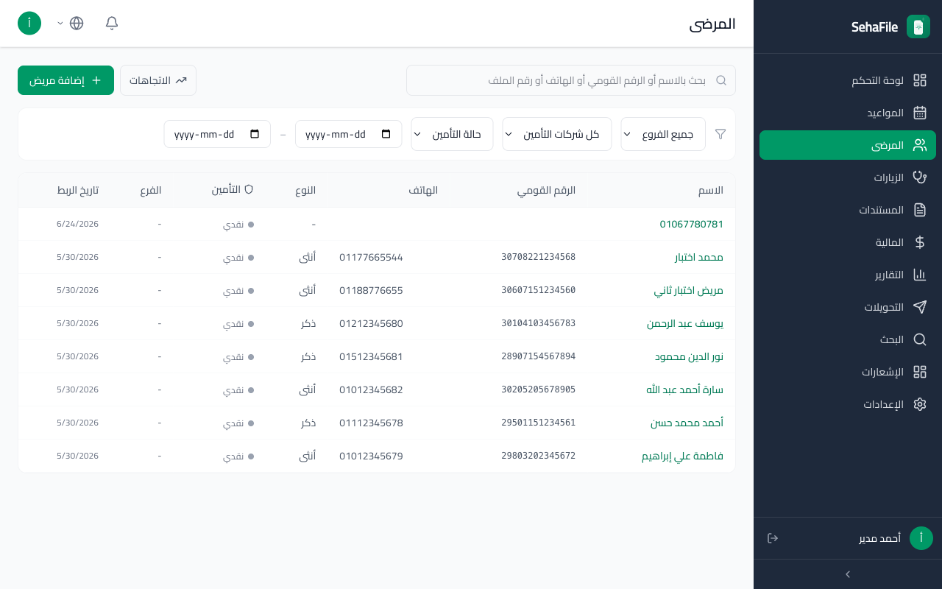Screen dimensions: 942x589
Task: Click the أحمد مدير user name
Action: [879, 538]
